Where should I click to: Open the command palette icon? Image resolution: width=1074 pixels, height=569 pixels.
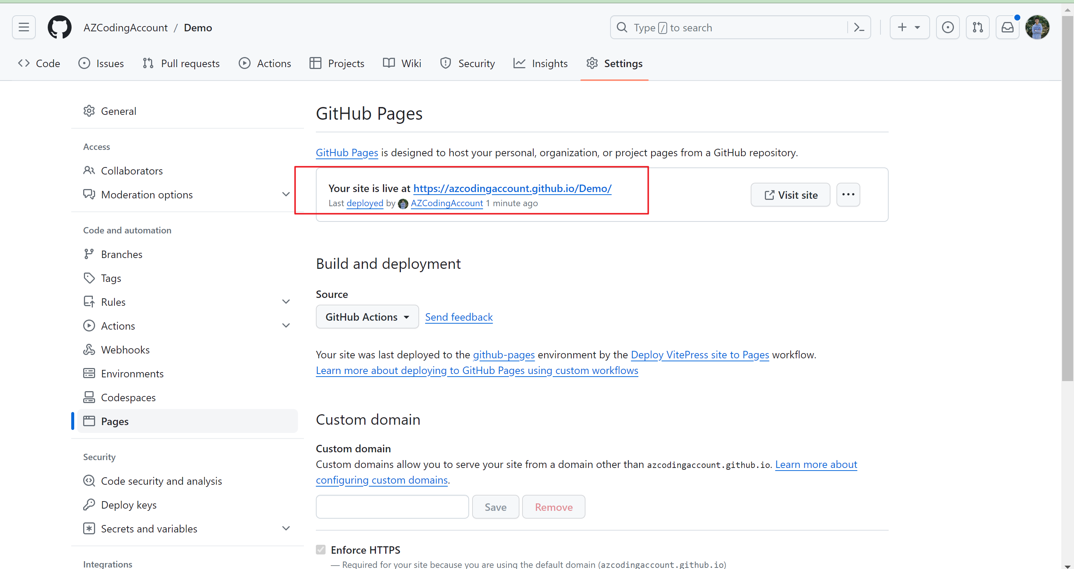pyautogui.click(x=859, y=28)
